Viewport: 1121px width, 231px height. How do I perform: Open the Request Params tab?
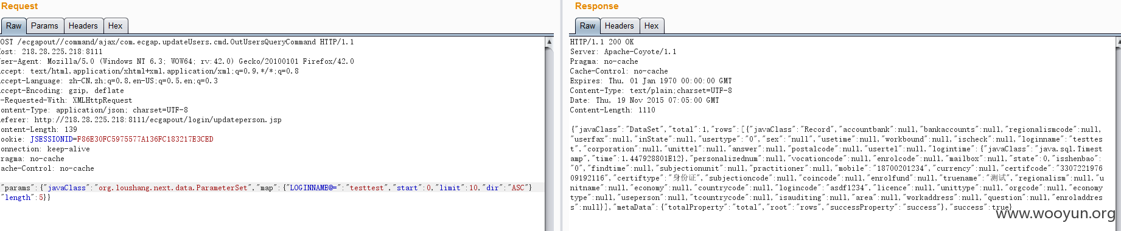pos(44,26)
